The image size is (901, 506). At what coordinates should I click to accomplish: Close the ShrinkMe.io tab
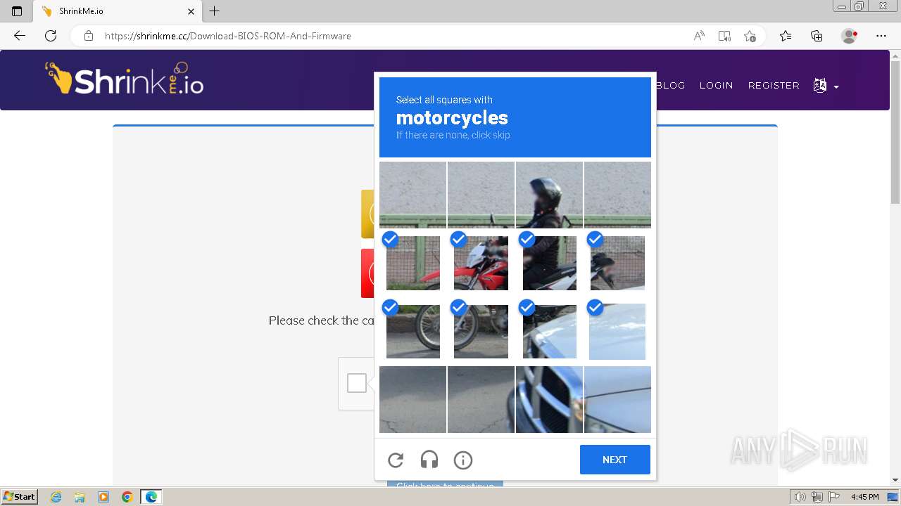tap(191, 11)
